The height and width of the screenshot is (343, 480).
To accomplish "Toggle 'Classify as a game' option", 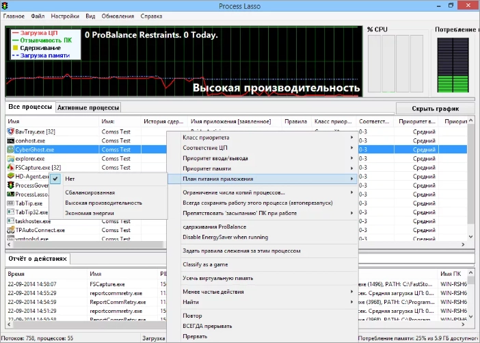I will click(x=263, y=264).
